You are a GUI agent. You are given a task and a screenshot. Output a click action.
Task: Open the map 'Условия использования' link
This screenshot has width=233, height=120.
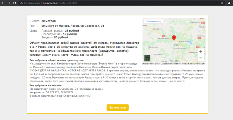pos(171,64)
